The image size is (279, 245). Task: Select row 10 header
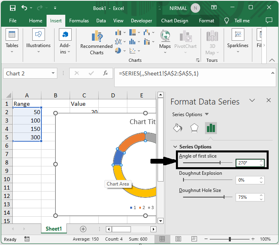pos(7,179)
